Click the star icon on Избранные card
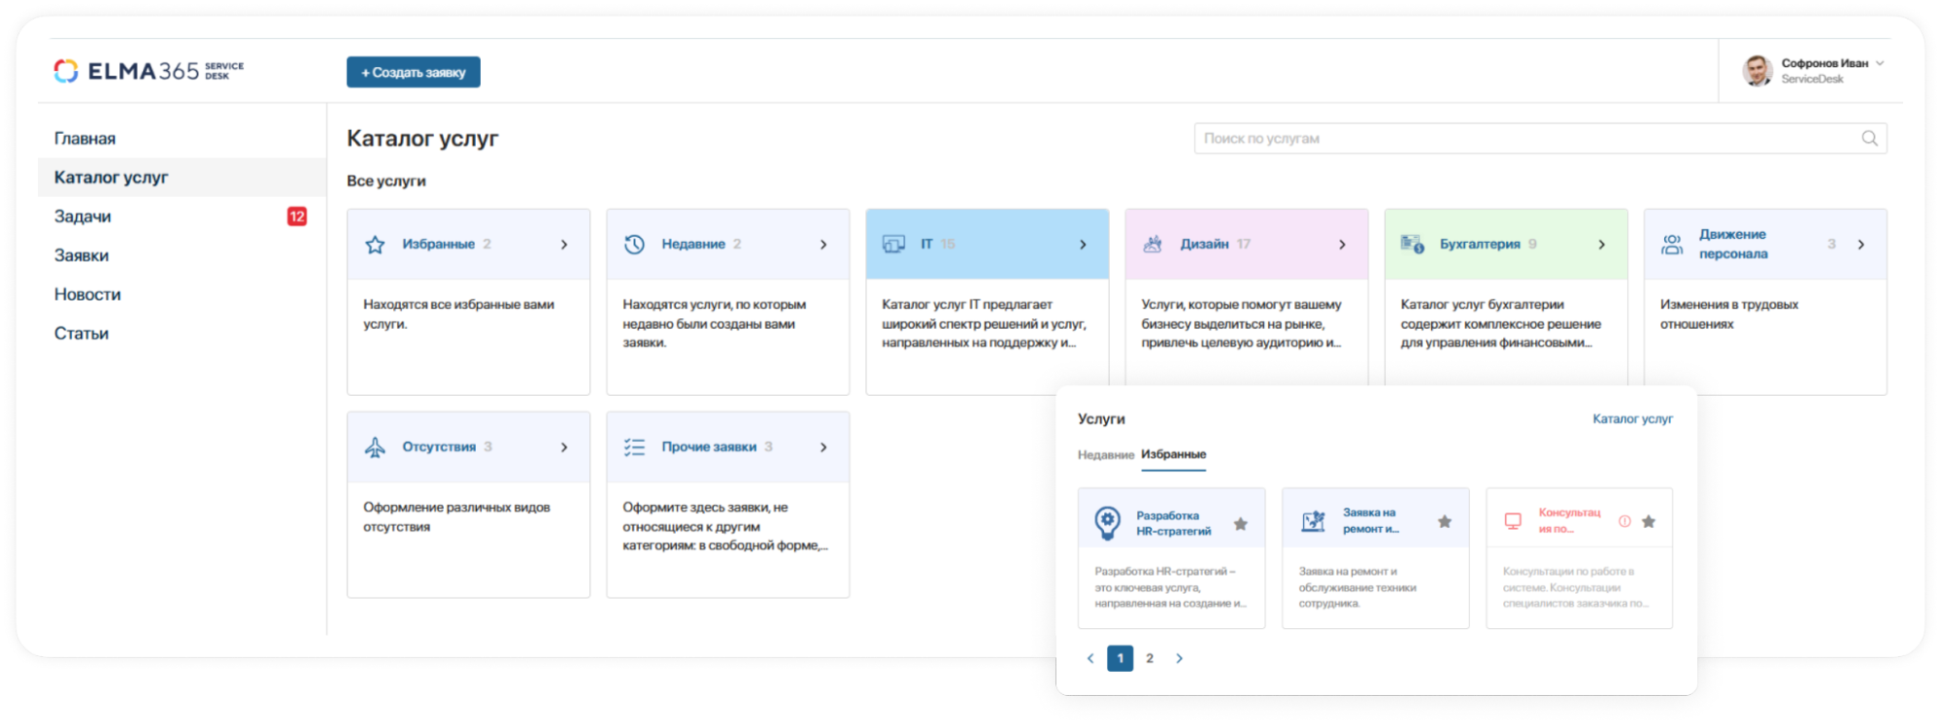The image size is (1941, 727). click(375, 245)
